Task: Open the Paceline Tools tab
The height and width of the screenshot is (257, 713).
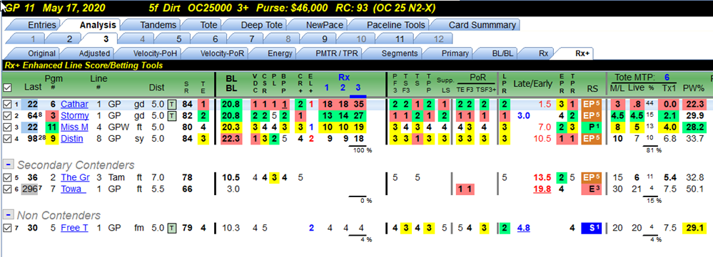Action: (395, 25)
